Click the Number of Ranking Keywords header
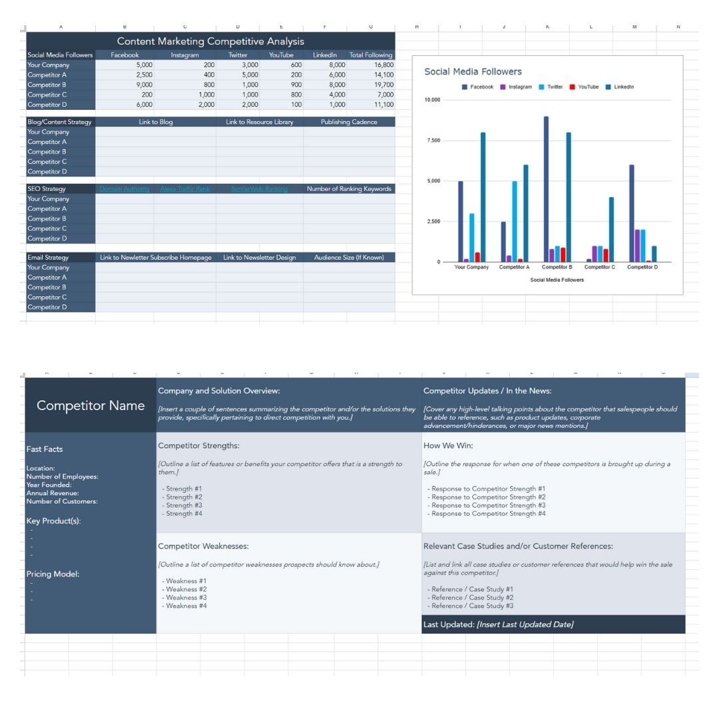This screenshot has height=719, width=719. 349,189
